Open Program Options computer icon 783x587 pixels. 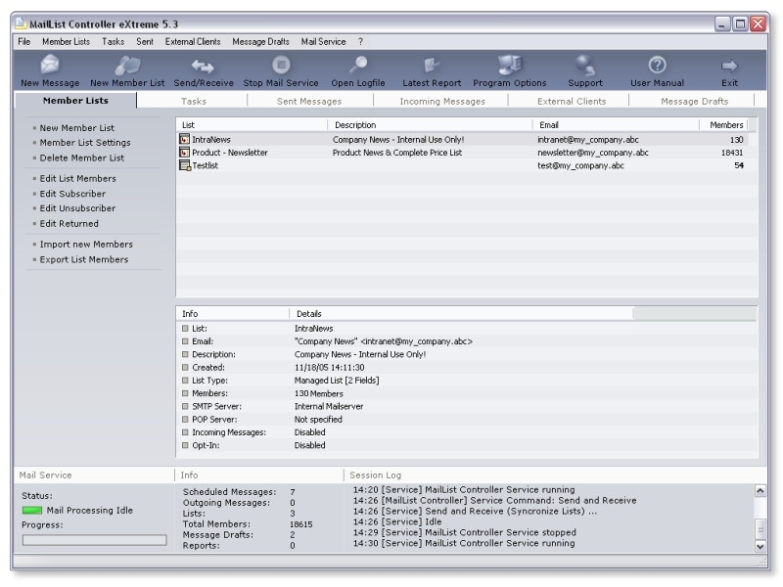pyautogui.click(x=509, y=65)
